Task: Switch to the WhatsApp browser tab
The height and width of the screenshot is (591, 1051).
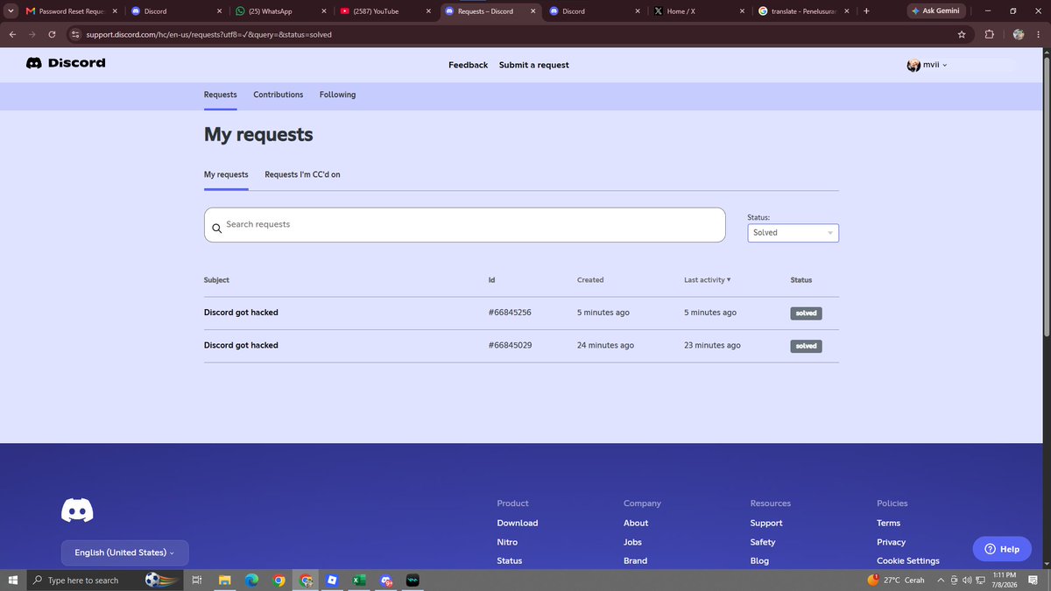Action: (x=280, y=11)
